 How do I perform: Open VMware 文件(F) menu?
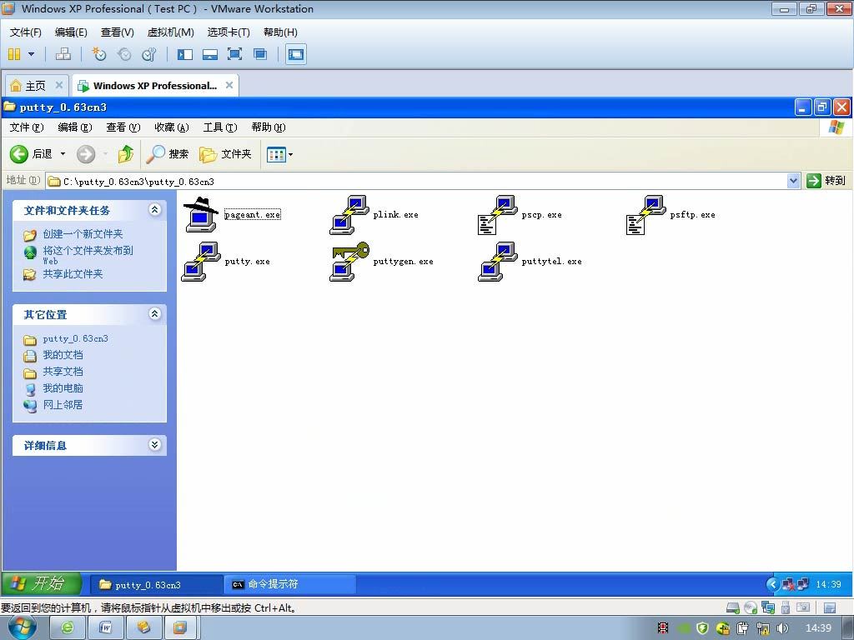pyautogui.click(x=25, y=32)
